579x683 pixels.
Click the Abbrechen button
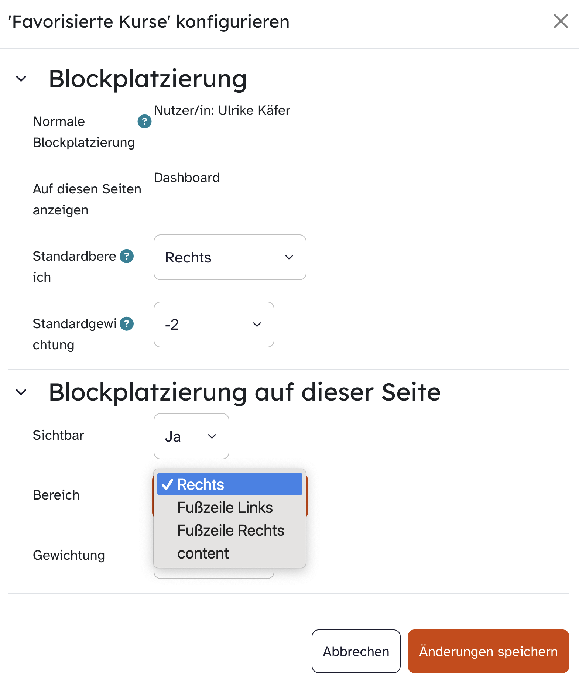356,651
